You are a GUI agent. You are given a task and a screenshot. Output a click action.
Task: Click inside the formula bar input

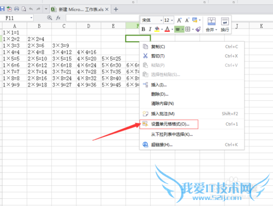click(x=103, y=18)
